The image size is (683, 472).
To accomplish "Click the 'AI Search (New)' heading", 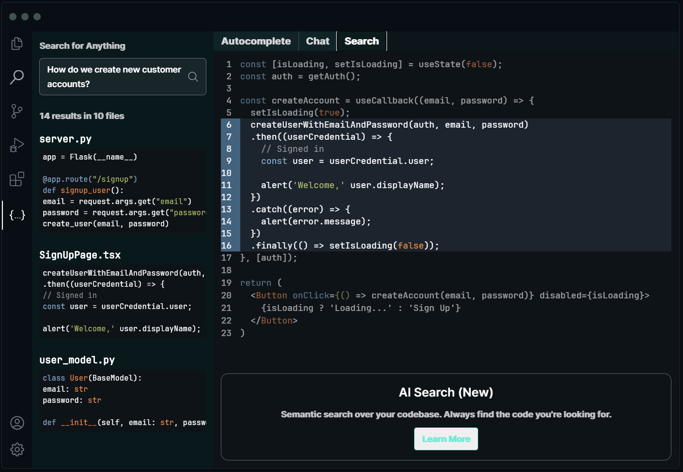I will pyautogui.click(x=446, y=392).
